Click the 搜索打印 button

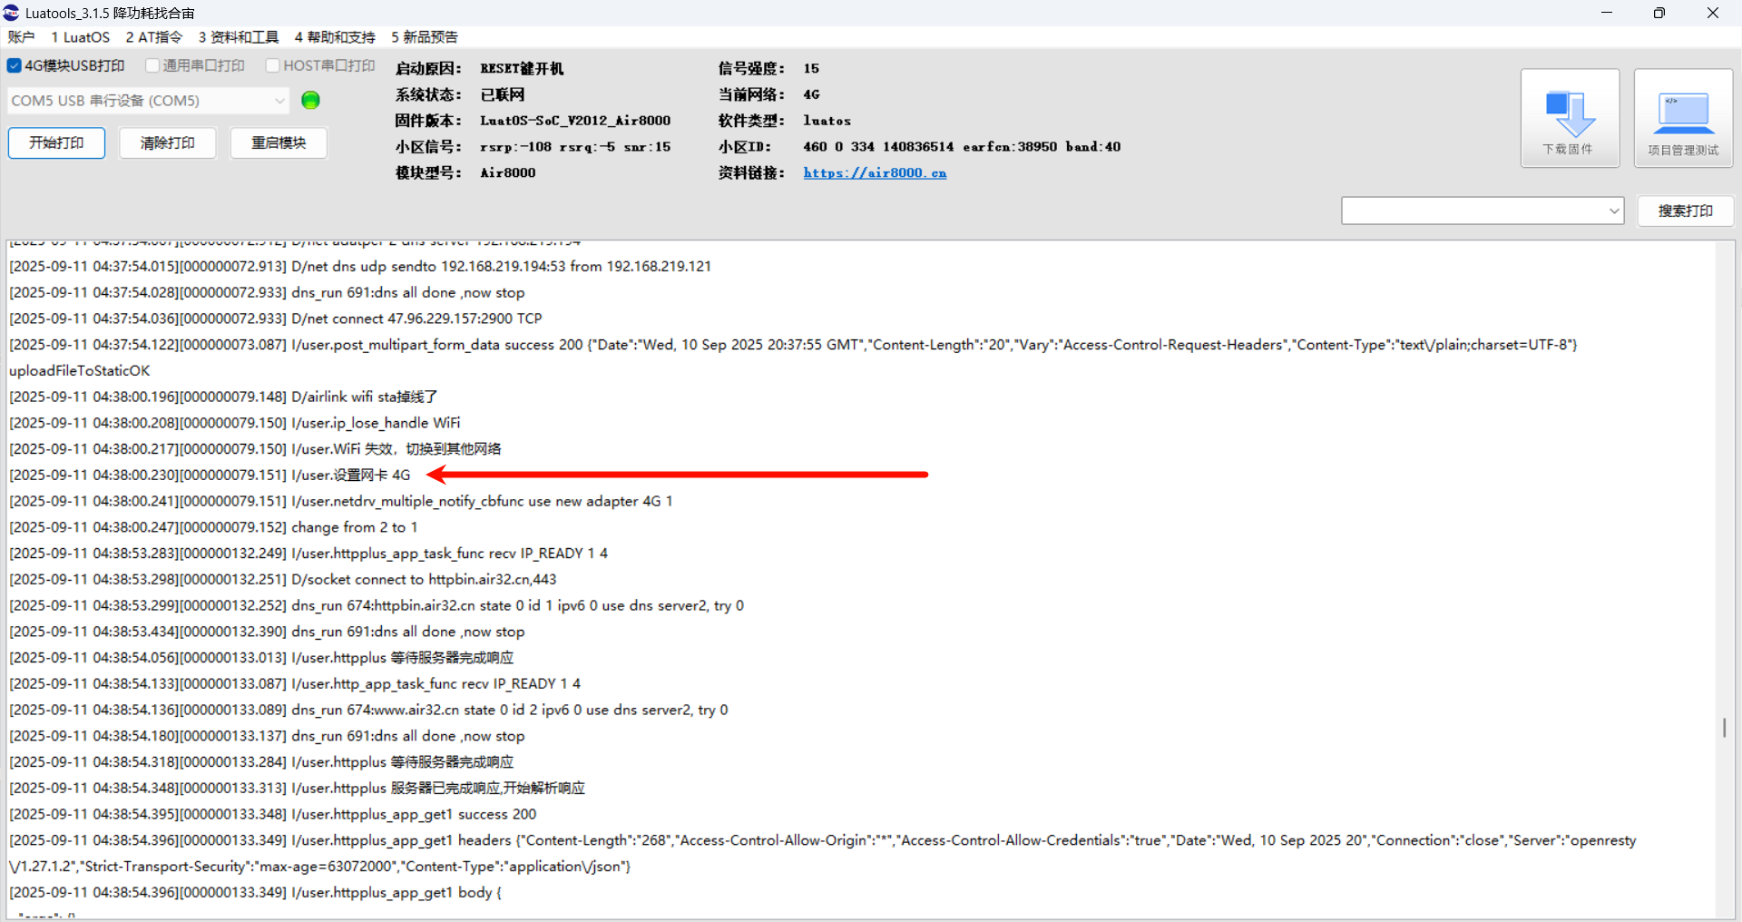(x=1685, y=211)
